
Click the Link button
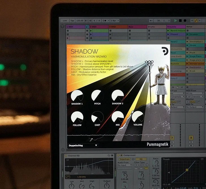point(65,21)
